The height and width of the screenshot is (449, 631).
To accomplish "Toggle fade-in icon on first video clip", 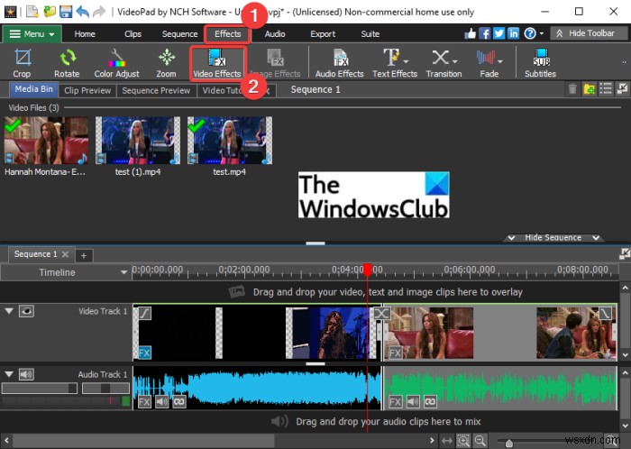I will pyautogui.click(x=145, y=313).
